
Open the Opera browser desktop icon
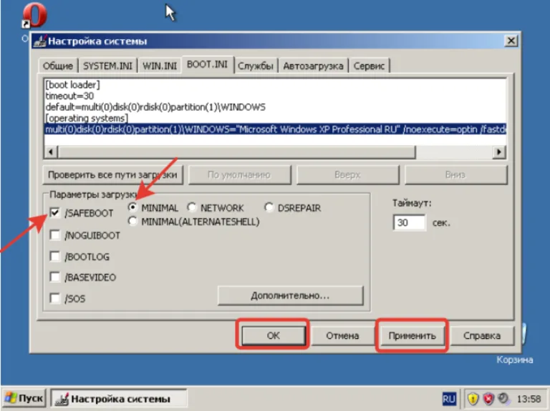[x=34, y=16]
